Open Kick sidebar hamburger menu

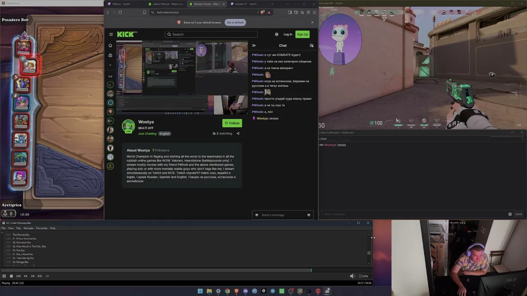pos(111,35)
